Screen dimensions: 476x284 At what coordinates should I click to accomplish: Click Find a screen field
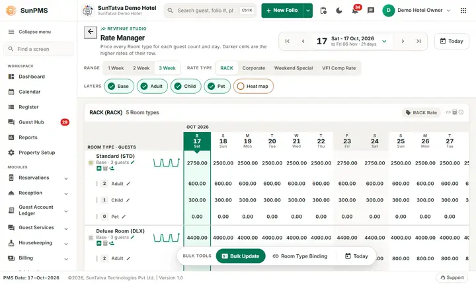tap(38, 49)
